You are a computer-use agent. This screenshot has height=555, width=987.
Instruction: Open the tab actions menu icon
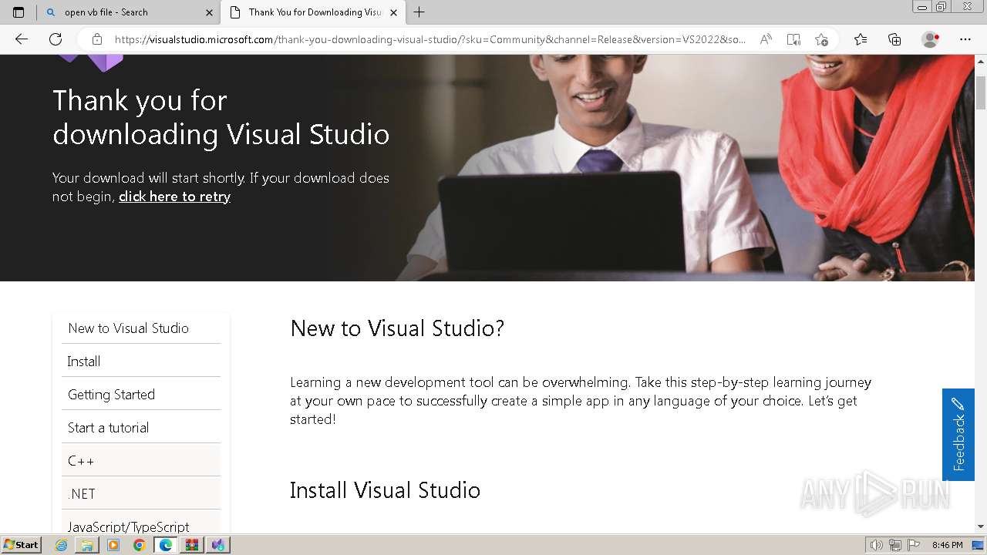19,12
